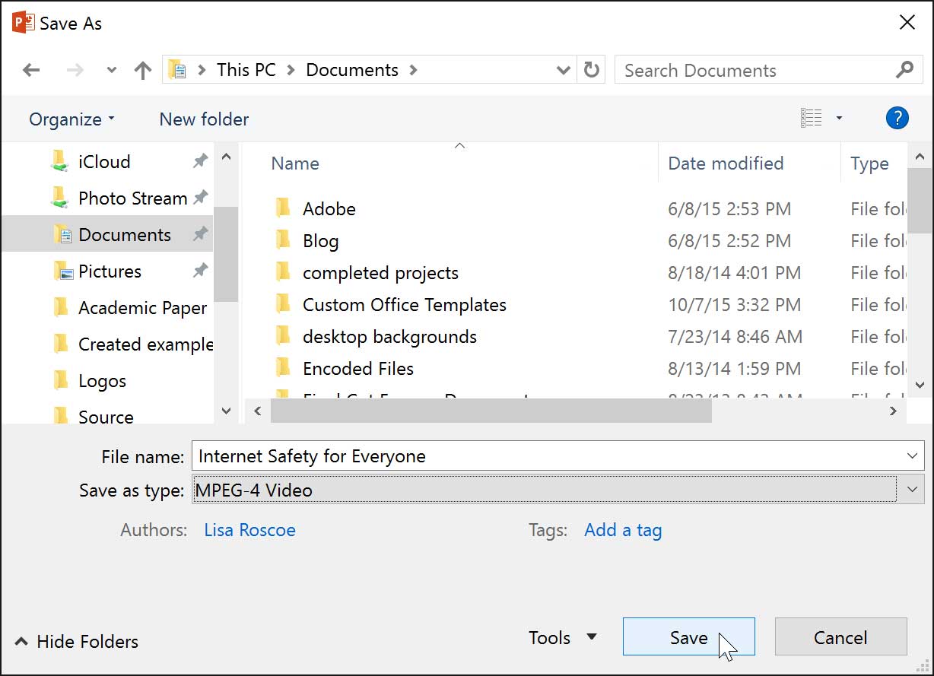The width and height of the screenshot is (934, 676).
Task: Navigate back with the back arrow
Action: (x=31, y=69)
